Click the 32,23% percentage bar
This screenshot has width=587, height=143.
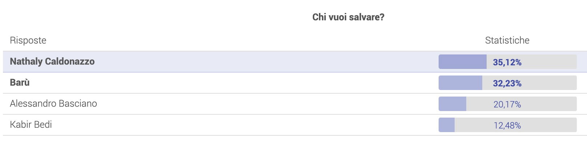(x=508, y=83)
